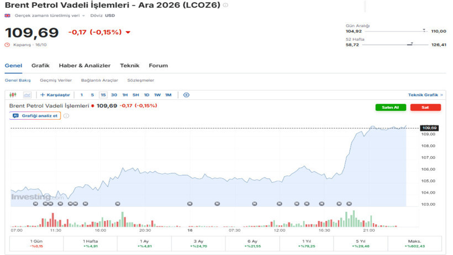
Task: Select the 1 Ay performance period
Action: (x=144, y=243)
